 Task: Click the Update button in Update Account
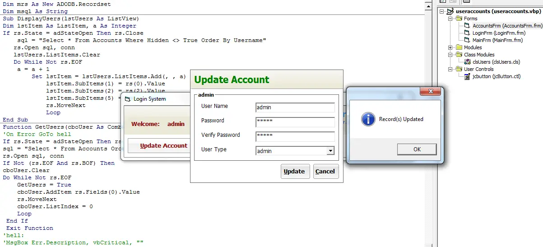(x=295, y=171)
